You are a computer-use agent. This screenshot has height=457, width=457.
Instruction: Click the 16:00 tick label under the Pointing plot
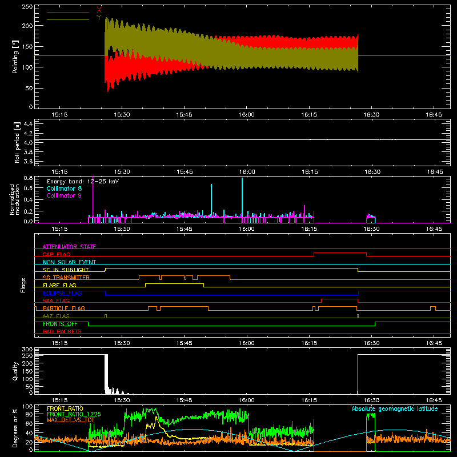(x=247, y=115)
